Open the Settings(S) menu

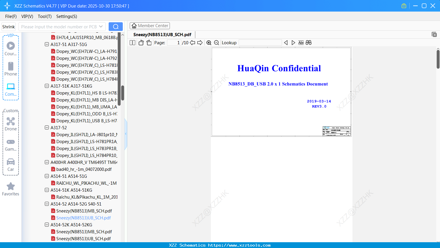[x=67, y=16]
